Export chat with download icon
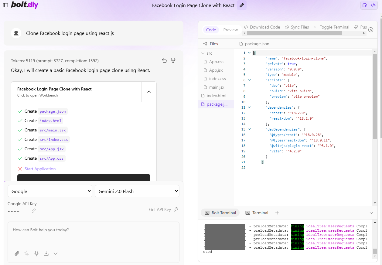Image resolution: width=382 pixels, height=265 pixels. click(x=46, y=253)
